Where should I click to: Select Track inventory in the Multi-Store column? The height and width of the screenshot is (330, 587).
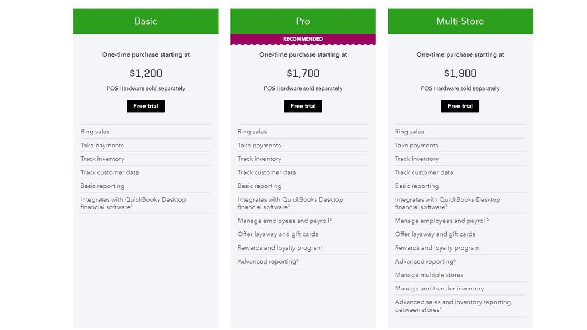point(417,159)
